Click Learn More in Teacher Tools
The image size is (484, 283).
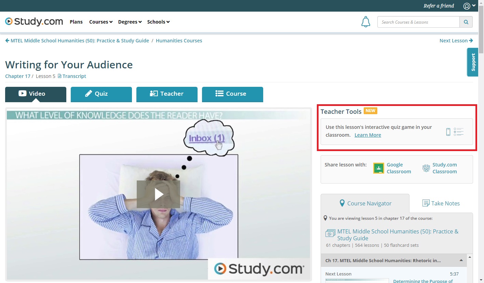pos(368,135)
